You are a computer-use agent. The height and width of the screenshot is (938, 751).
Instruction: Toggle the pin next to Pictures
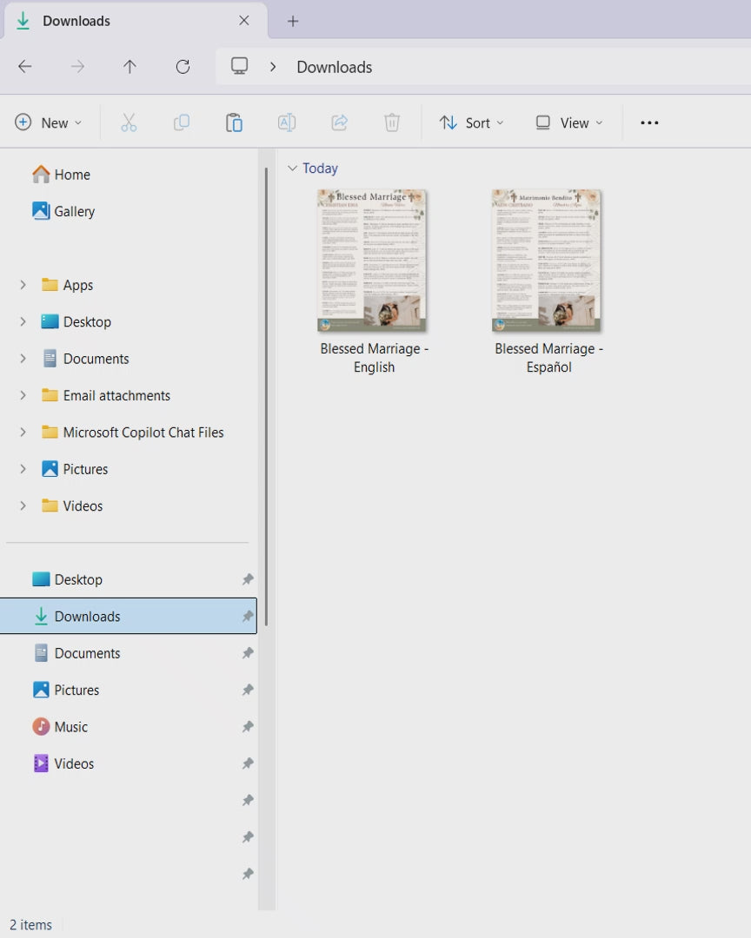[248, 690]
